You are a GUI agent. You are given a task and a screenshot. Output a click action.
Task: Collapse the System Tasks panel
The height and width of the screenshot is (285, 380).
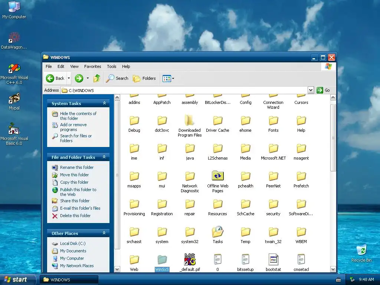coord(104,103)
